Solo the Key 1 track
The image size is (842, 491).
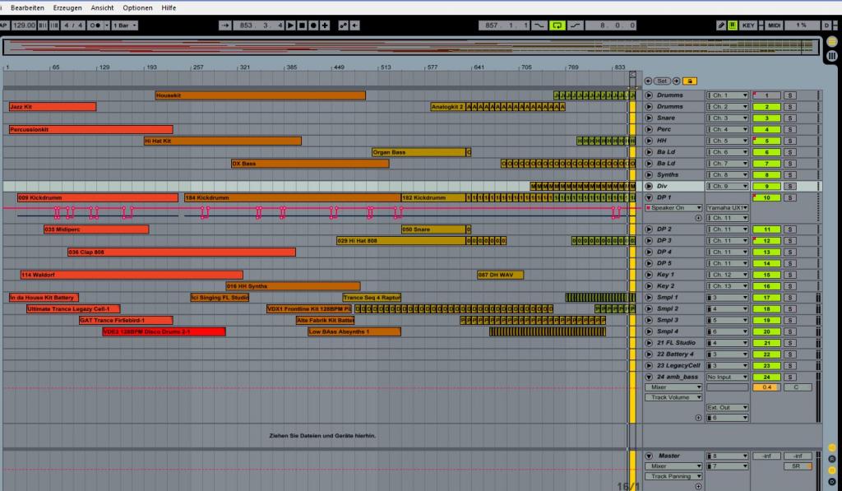pos(789,275)
